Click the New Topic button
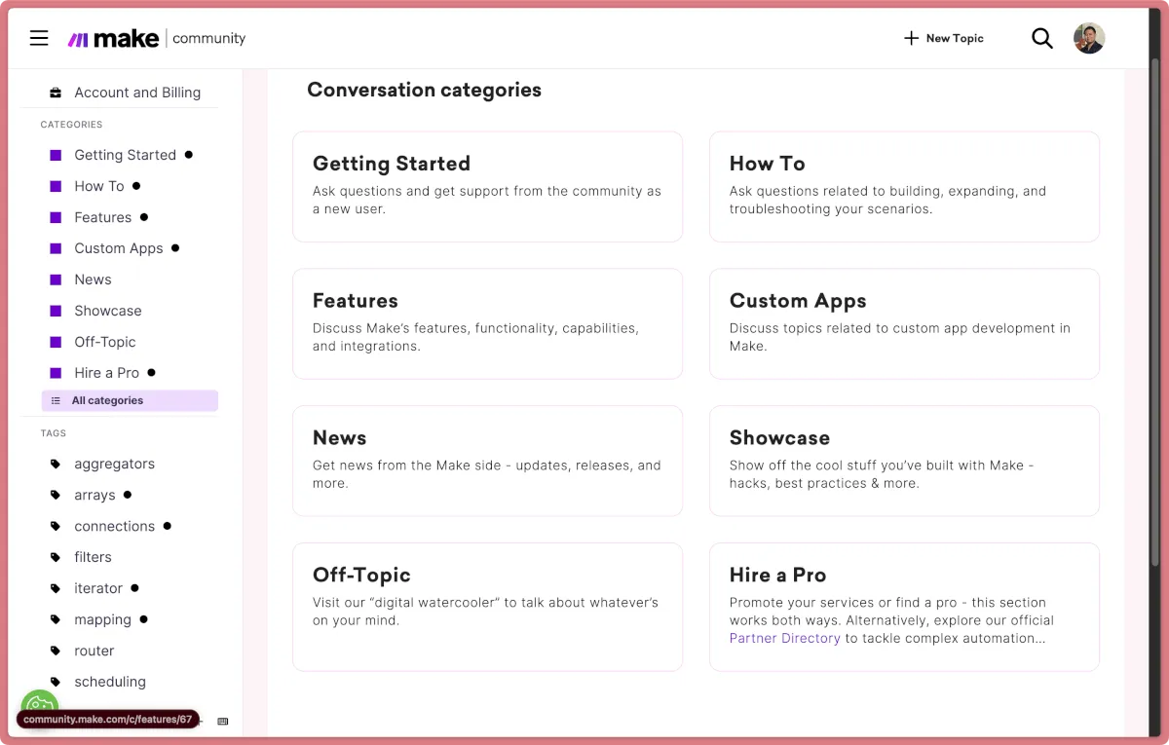Image resolution: width=1169 pixels, height=745 pixels. [x=944, y=38]
